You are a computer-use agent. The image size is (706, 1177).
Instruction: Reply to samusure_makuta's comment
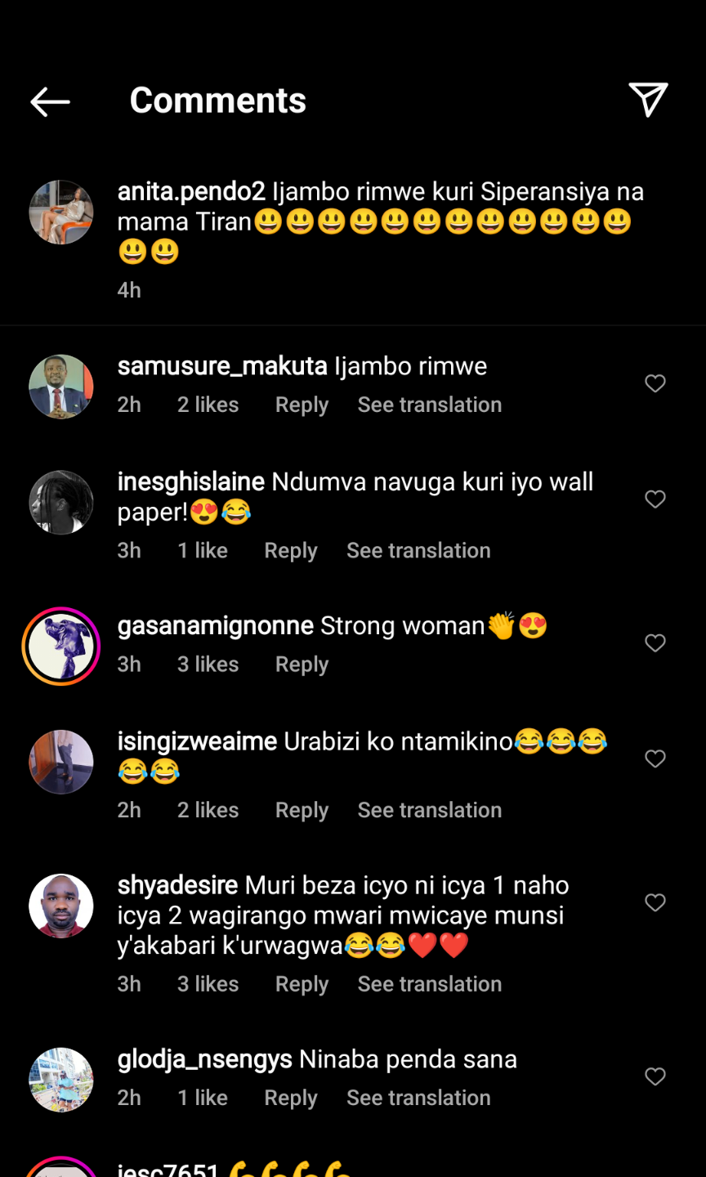[302, 405]
